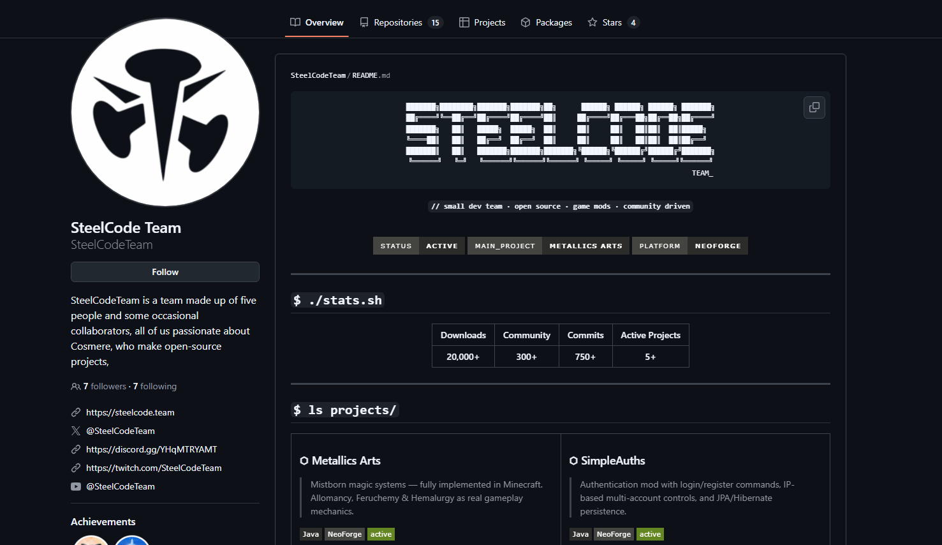The height and width of the screenshot is (545, 942).
Task: Click the STATUS ACTIVE badge
Action: pos(419,246)
